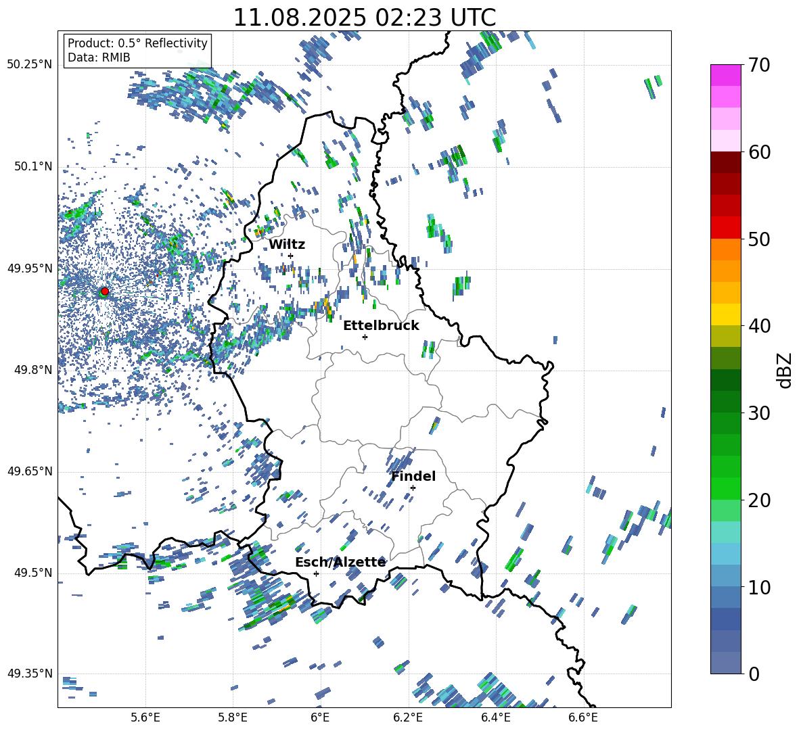Click the 49.5°N latitude label
Screen dimensions: 801x731
click(x=33, y=573)
